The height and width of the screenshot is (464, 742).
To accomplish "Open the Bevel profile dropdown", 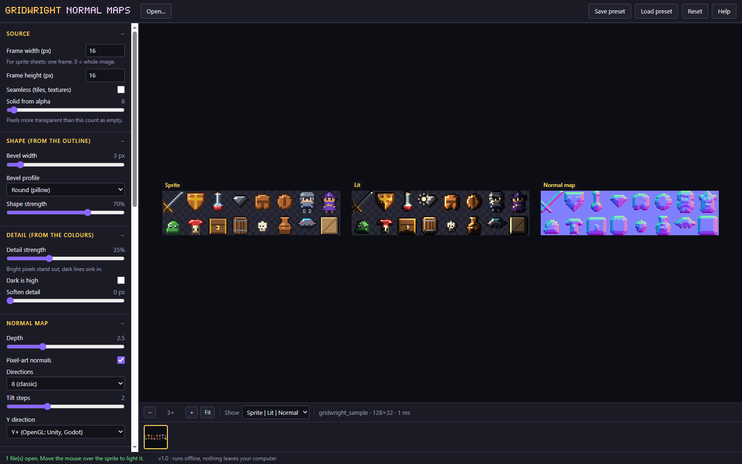I will coord(65,190).
